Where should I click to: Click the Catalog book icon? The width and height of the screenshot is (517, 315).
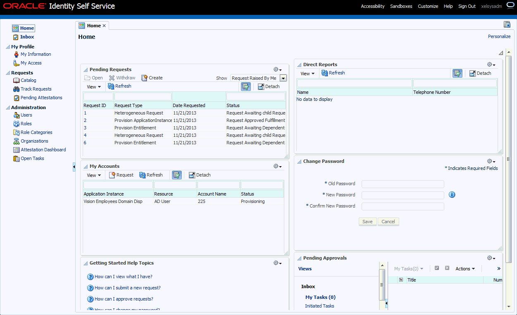(17, 81)
